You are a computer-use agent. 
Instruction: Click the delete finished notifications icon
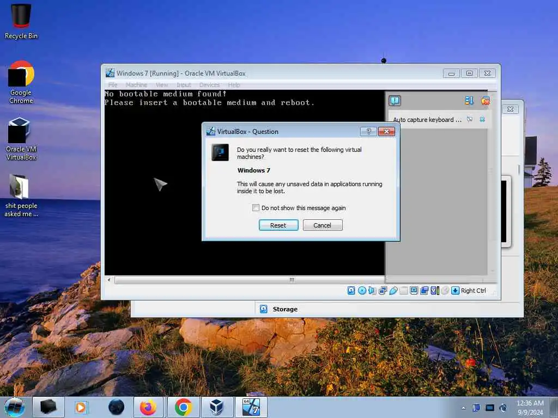tap(485, 101)
